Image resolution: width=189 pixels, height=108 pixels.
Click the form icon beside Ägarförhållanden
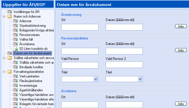[x=15, y=90]
